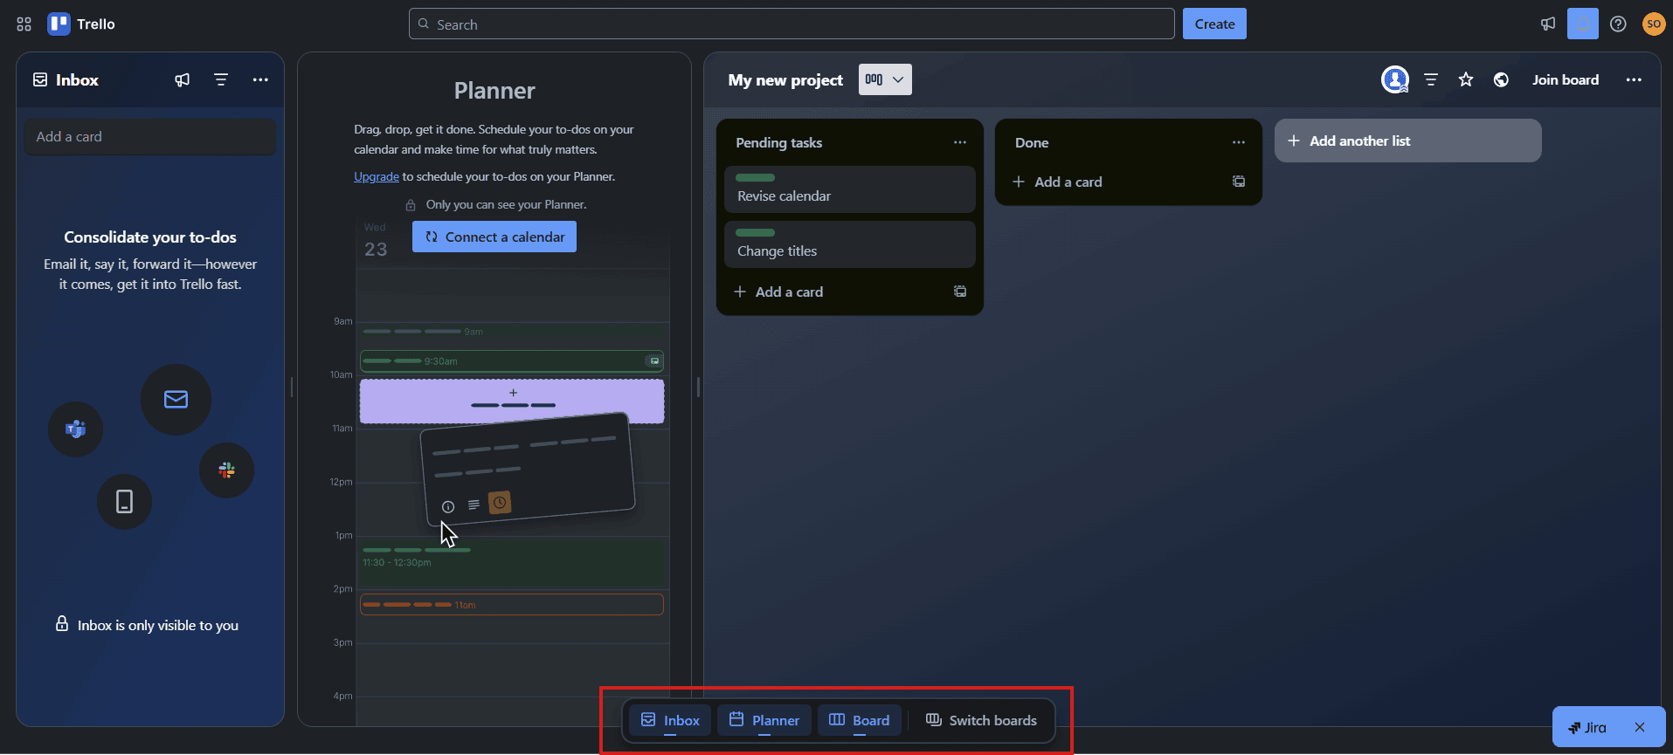
Task: Open Pending tasks list actions menu
Action: tap(960, 142)
